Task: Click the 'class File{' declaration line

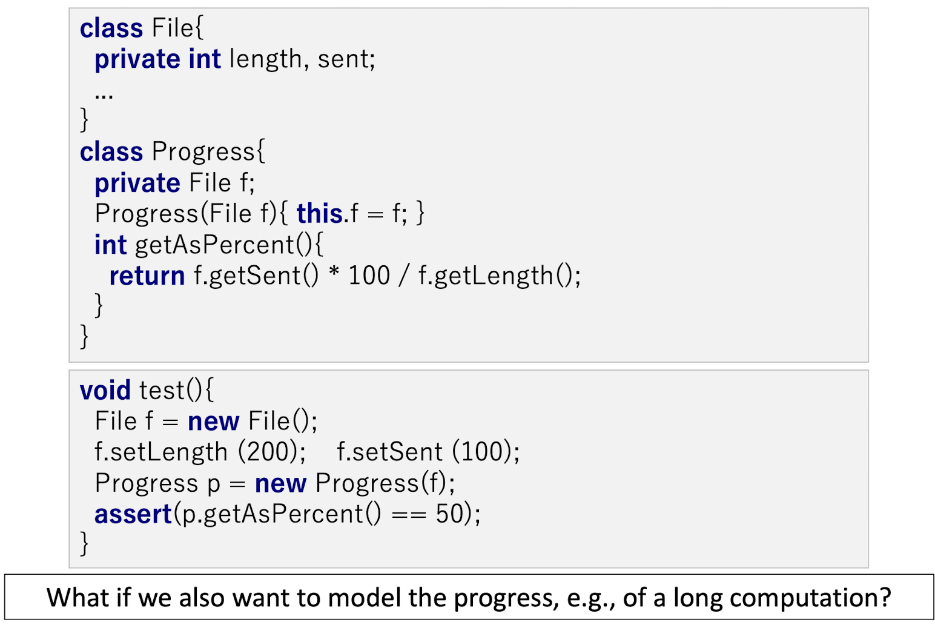Action: (142, 28)
